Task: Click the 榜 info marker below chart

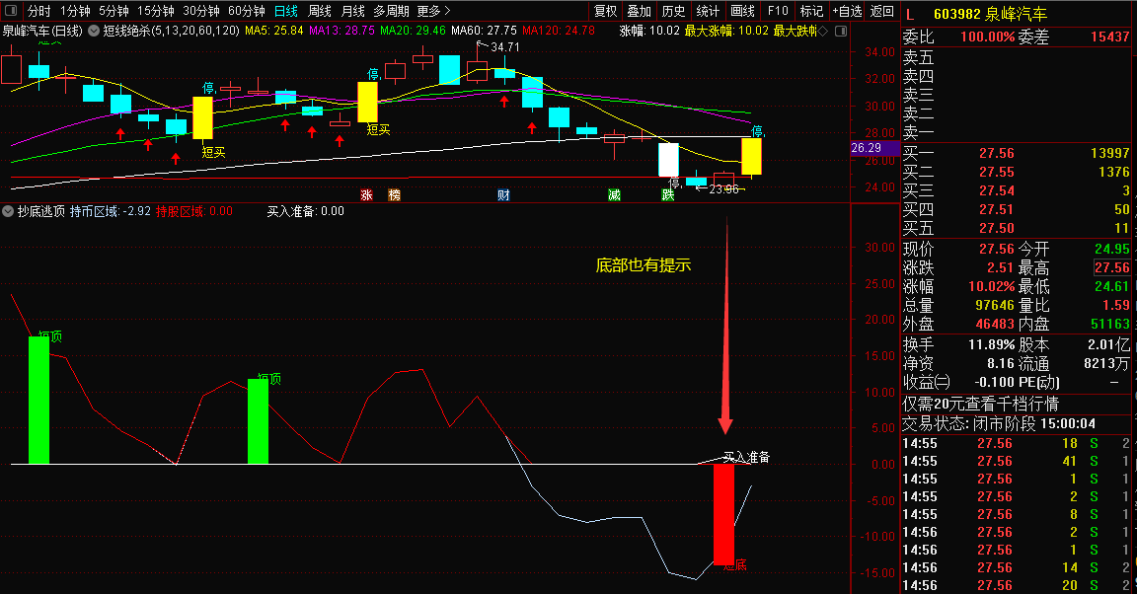Action: (x=394, y=195)
